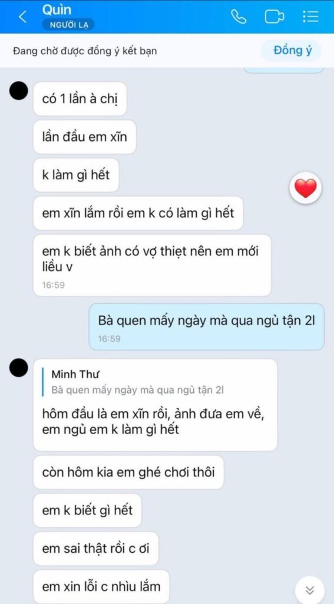The width and height of the screenshot is (334, 604).
Task: Tap the NGƯỜI LẠ stranger badge
Action: click(x=68, y=25)
